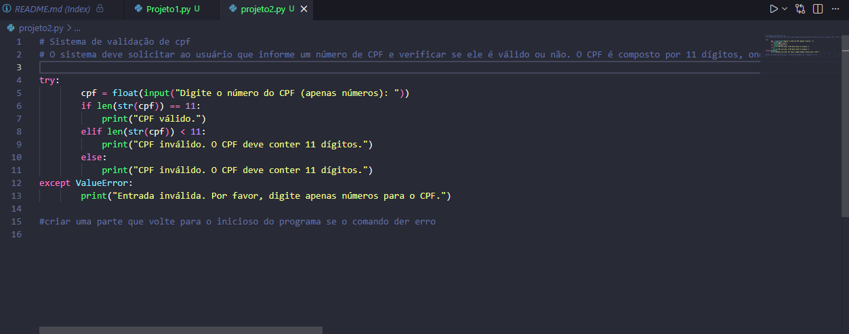Click the horizontal scrollbar thumb

tap(181, 330)
